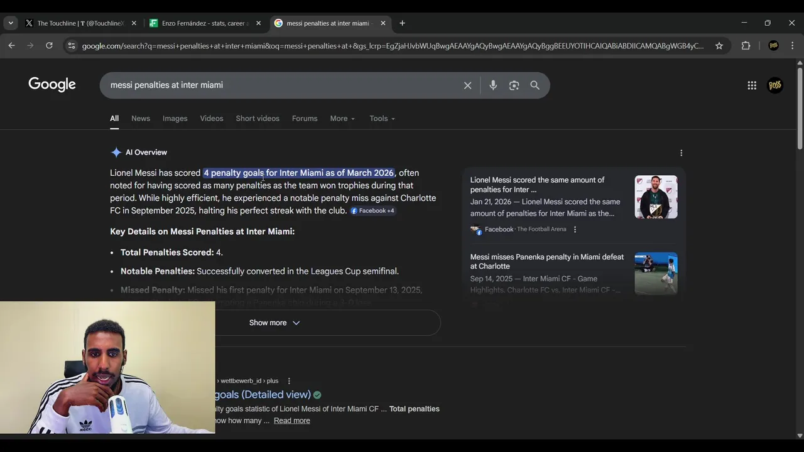The width and height of the screenshot is (804, 452).
Task: Open Google apps grid
Action: (x=752, y=85)
